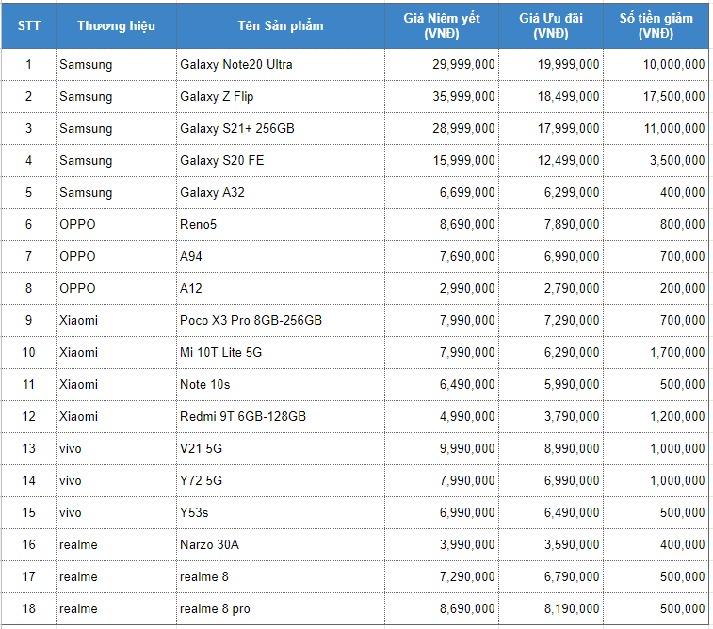
Task: Click the Tên Sản phẩm column header
Action: pos(281,26)
